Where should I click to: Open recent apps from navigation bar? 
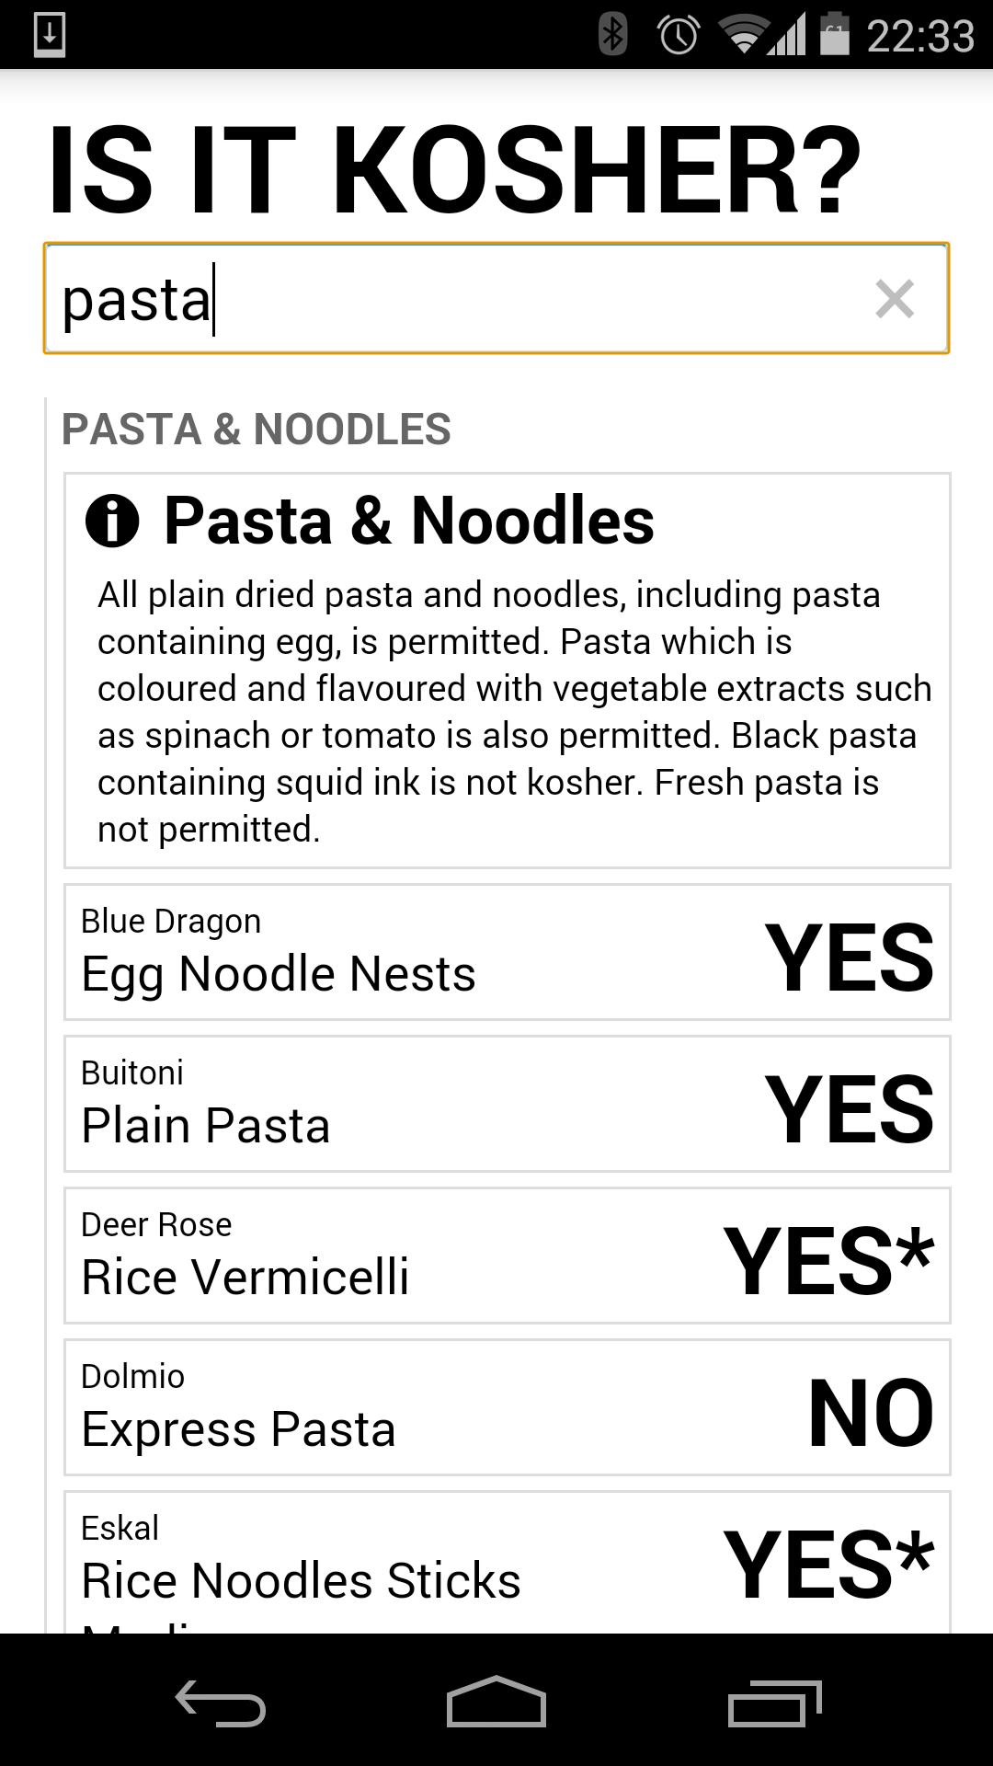tap(774, 1703)
